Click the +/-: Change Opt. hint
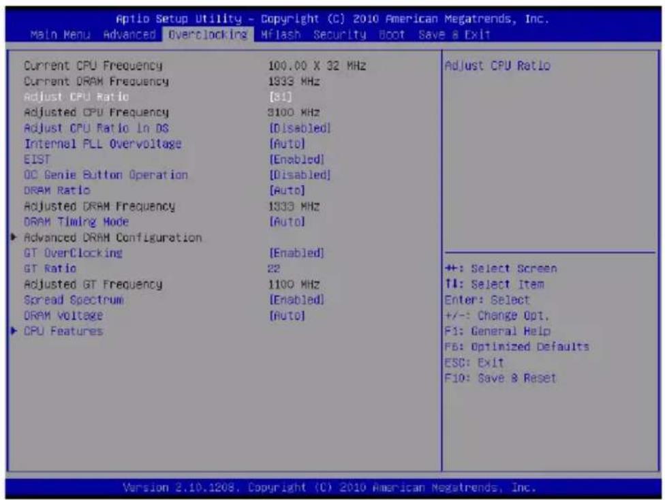 point(497,316)
